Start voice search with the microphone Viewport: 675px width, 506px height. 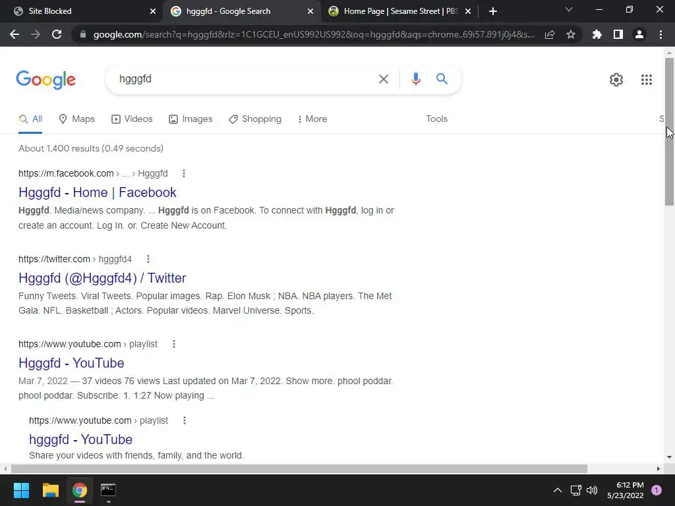pos(415,79)
